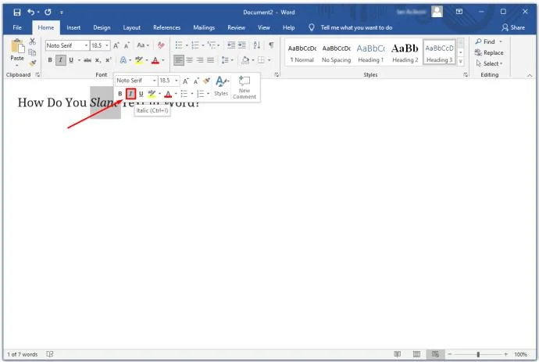Click the New Comment icon in mini toolbar
This screenshot has width=539, height=362.
(245, 88)
